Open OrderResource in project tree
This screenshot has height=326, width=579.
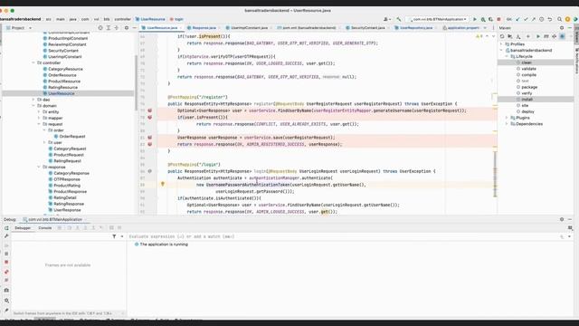tap(62, 75)
